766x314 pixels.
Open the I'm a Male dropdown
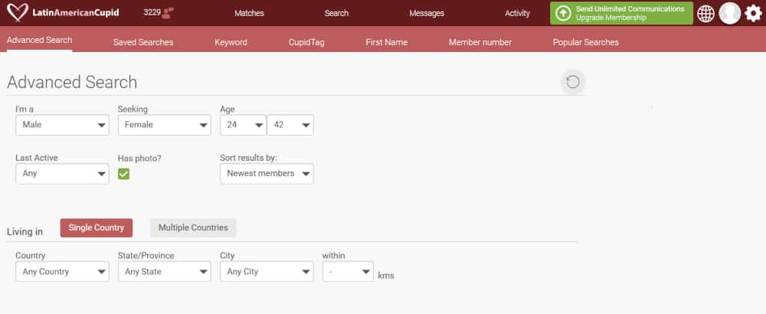pyautogui.click(x=62, y=125)
